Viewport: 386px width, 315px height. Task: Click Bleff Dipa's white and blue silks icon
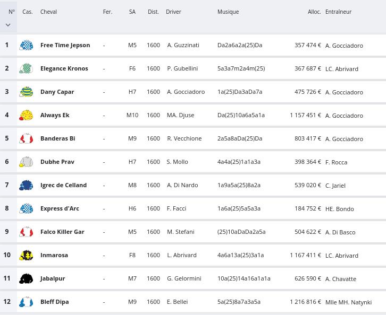(26, 302)
